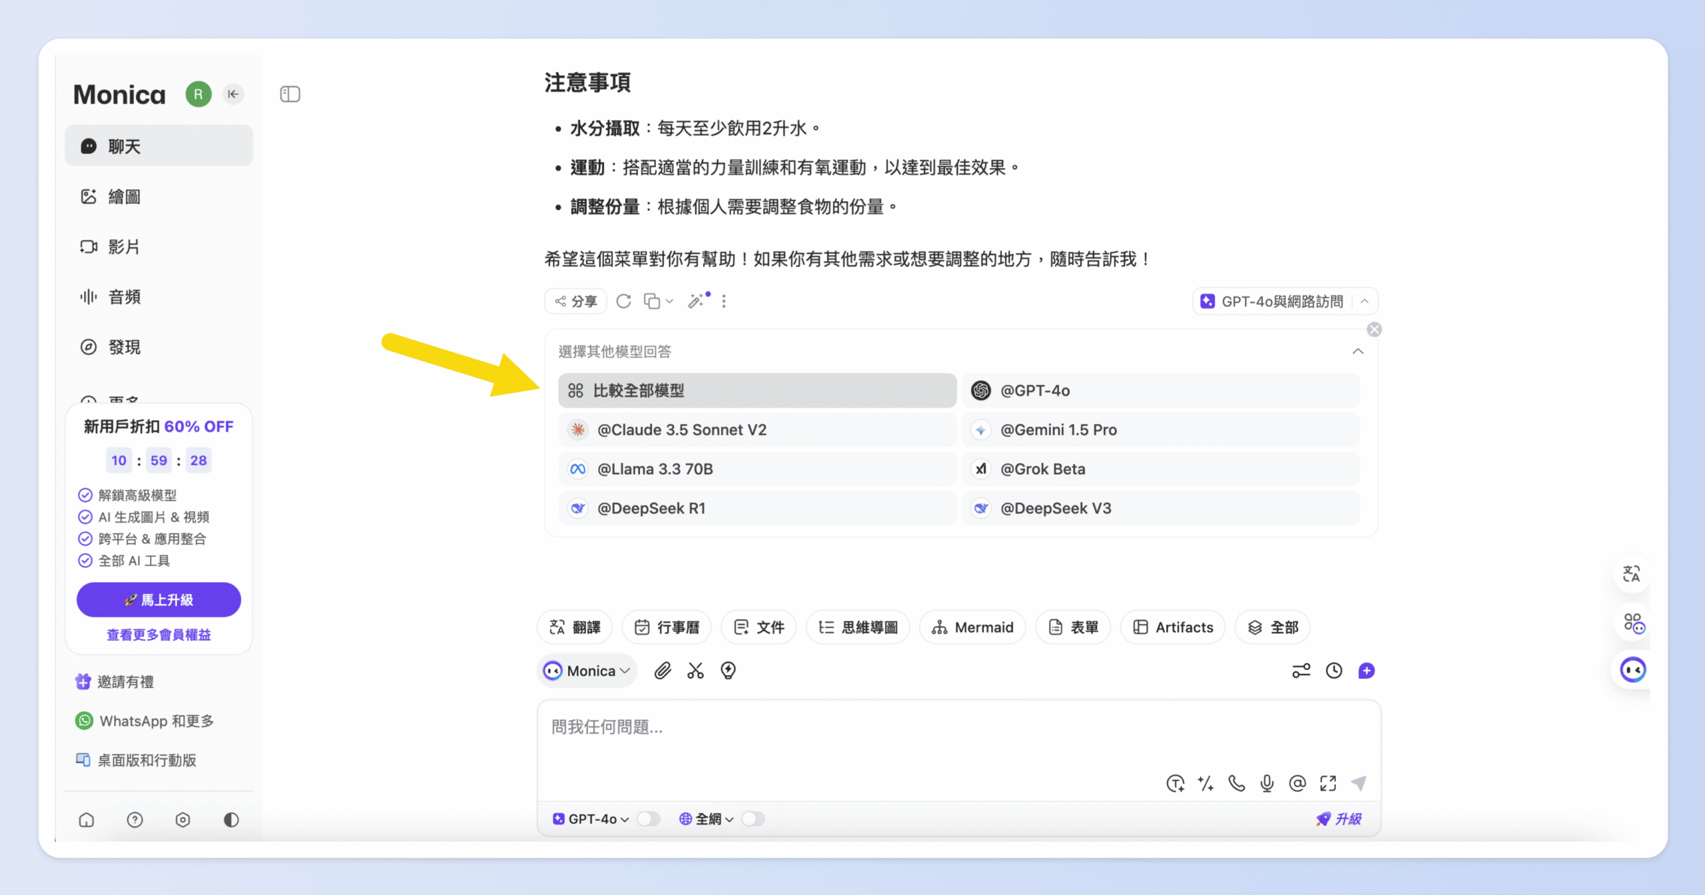Viewport: 1705px width, 895px height.
Task: Click the 表單 quick tool chip
Action: click(1073, 627)
